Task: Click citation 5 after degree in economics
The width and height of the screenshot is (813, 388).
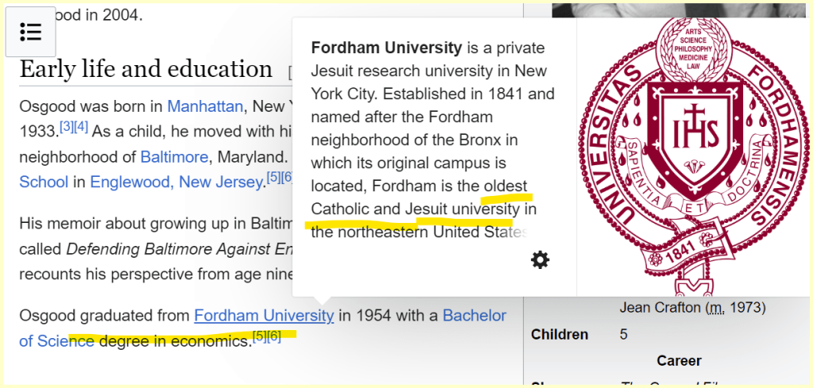Action: coord(259,336)
